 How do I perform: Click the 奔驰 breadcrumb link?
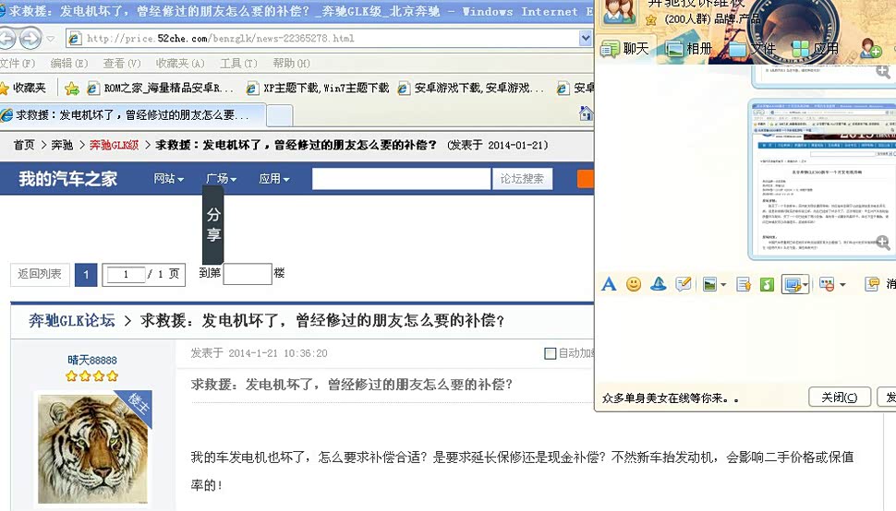pos(62,145)
